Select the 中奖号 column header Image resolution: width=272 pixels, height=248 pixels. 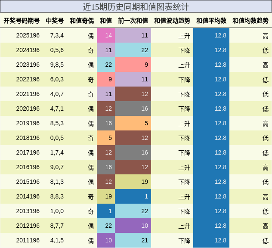point(55,21)
